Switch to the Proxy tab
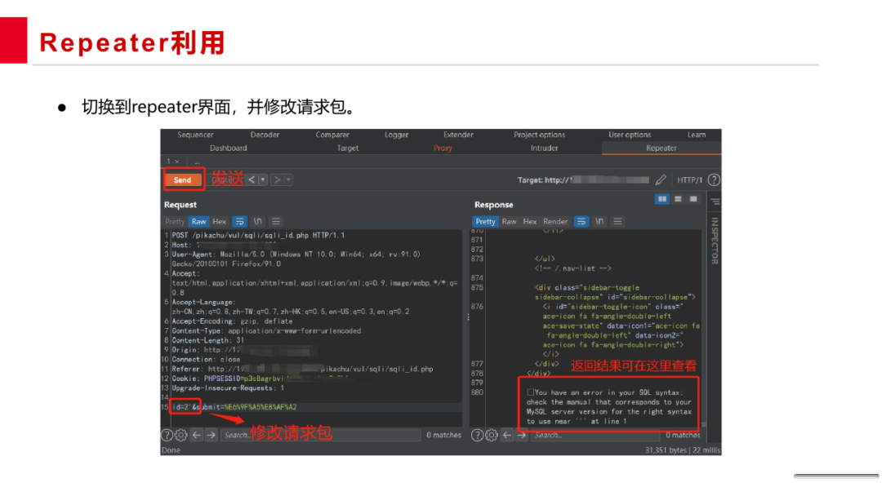 [x=443, y=148]
